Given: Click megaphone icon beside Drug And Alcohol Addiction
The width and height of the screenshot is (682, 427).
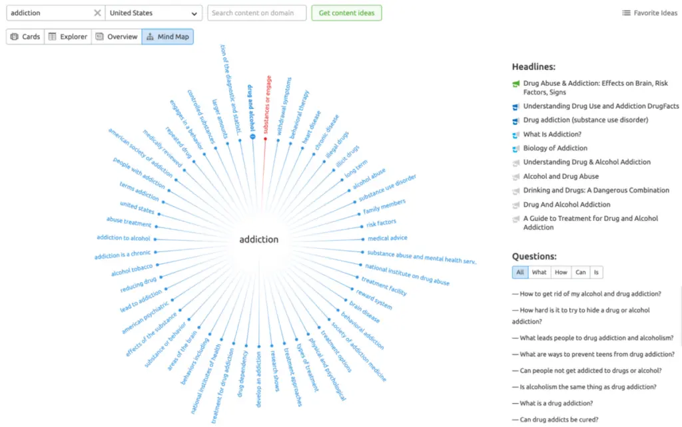Looking at the screenshot, I should point(515,205).
